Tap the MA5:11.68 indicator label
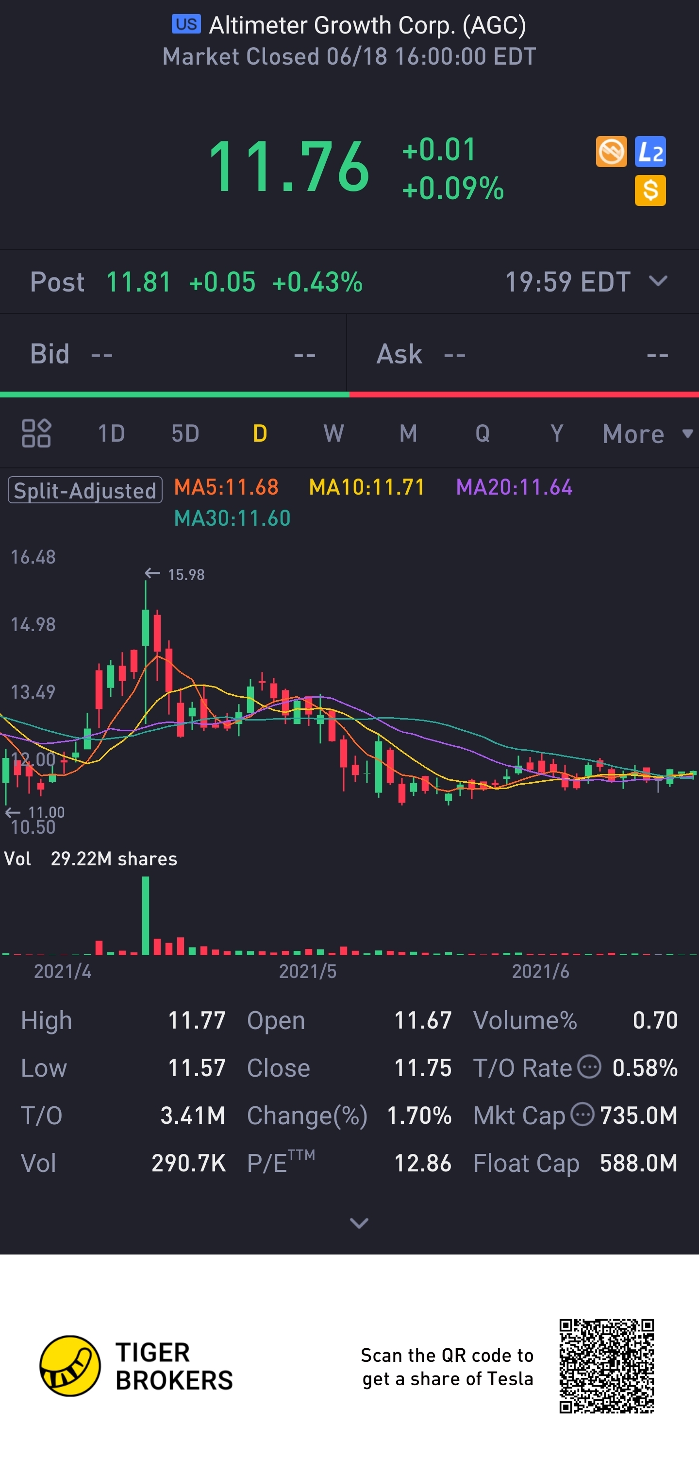The height and width of the screenshot is (1478, 699). tap(226, 487)
